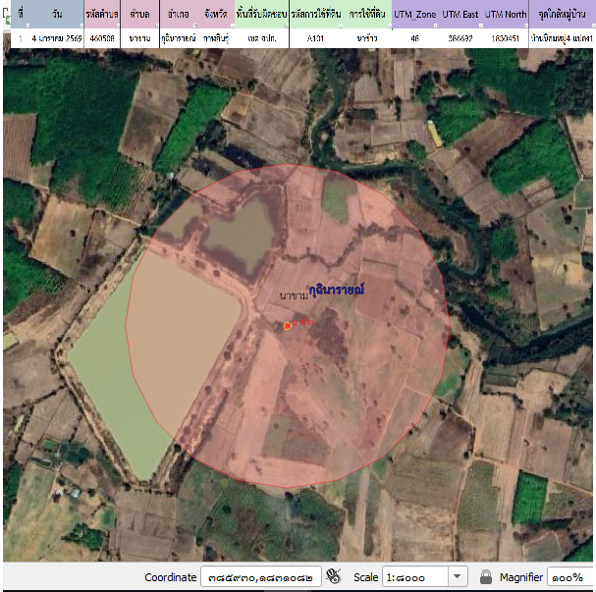
Task: Select the date cell 4 มกราคม 2569
Action: point(56,38)
